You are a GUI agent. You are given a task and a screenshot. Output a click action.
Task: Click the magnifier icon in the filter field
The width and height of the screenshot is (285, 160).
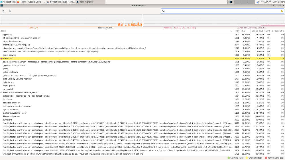(x=164, y=11)
